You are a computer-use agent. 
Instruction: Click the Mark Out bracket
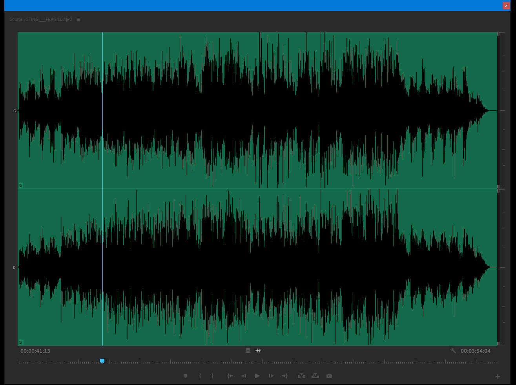pos(212,376)
